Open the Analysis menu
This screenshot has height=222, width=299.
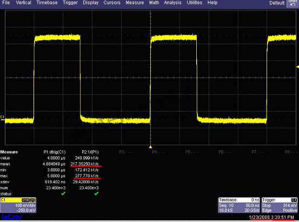point(172,3)
